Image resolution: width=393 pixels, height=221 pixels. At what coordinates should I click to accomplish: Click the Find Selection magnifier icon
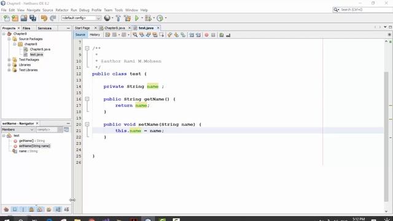click(135, 35)
